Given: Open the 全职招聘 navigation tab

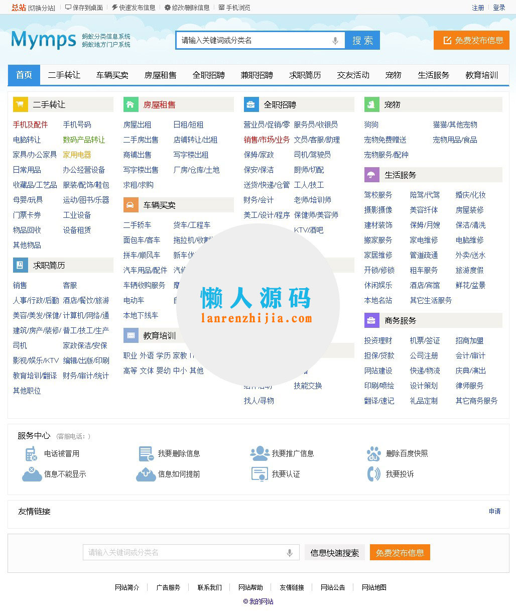Looking at the screenshot, I should pos(208,75).
